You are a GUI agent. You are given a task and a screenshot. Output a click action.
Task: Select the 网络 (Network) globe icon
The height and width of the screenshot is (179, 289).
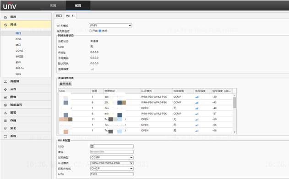tap(5, 25)
